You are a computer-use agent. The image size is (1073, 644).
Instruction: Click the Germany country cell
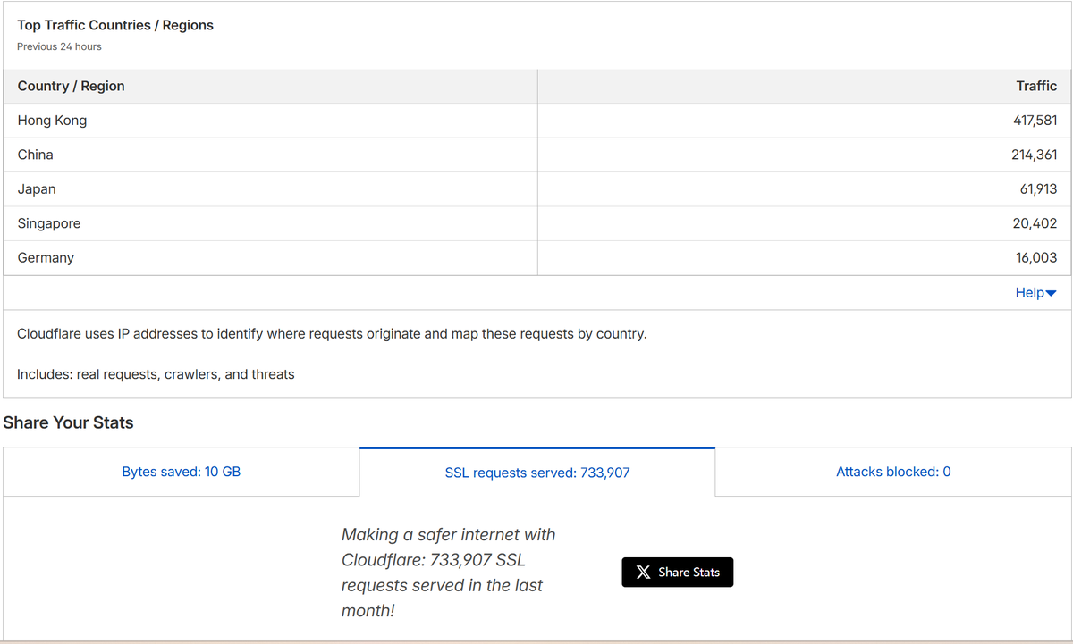point(271,257)
